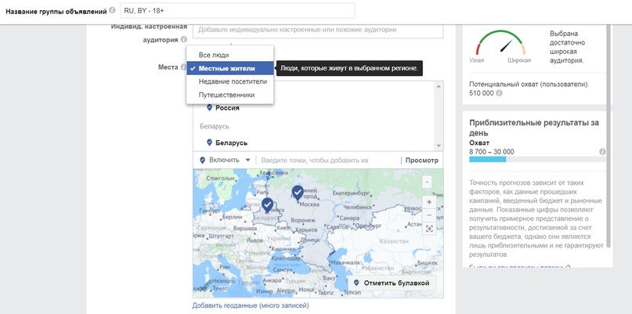Viewport: 632px width, 314px height.
Task: Click the map pin marker over Belarus
Action: (267, 205)
